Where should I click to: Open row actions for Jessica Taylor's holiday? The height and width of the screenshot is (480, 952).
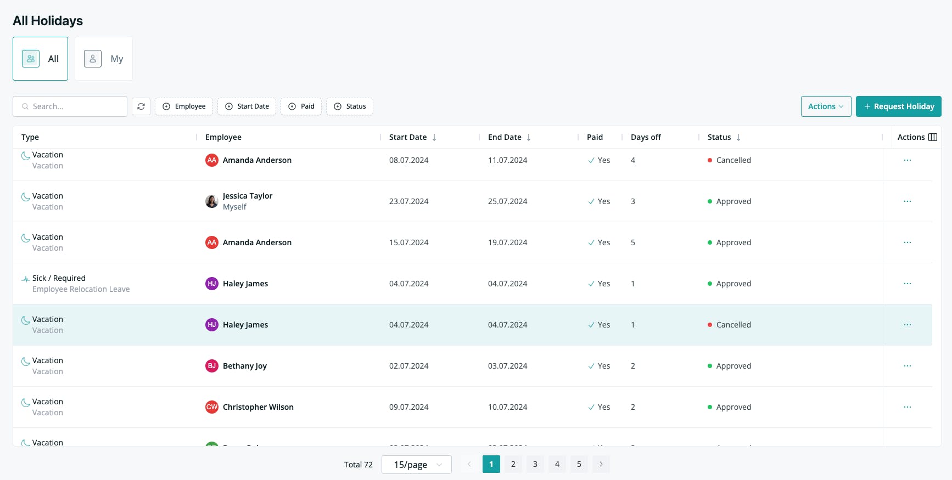point(907,201)
